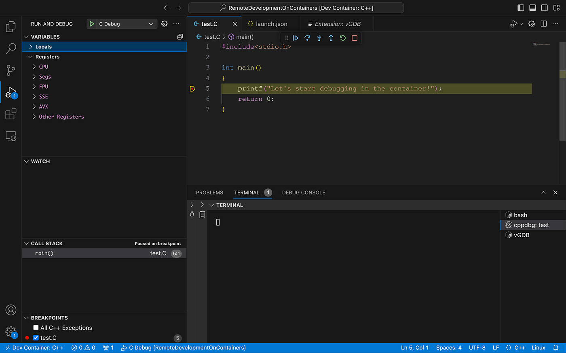Expand the Locals variables section
Screen dimensions: 566x353
coord(31,47)
